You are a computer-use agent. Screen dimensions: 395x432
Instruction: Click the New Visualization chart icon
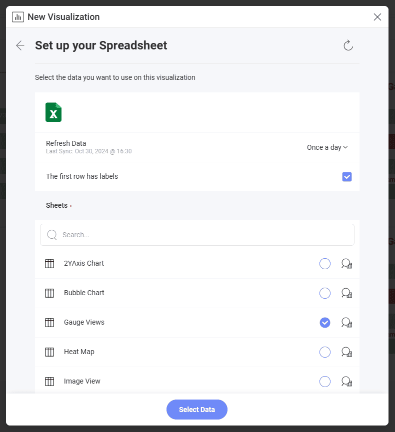click(18, 17)
